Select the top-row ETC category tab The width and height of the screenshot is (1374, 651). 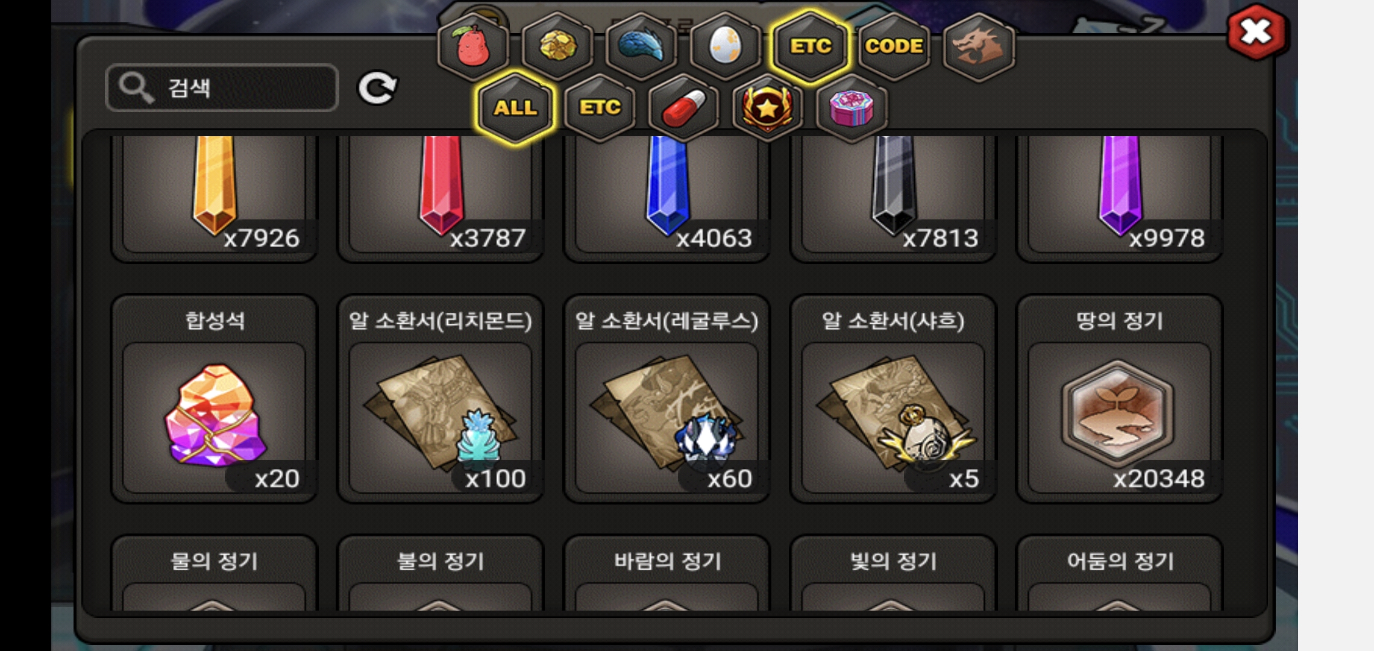811,46
